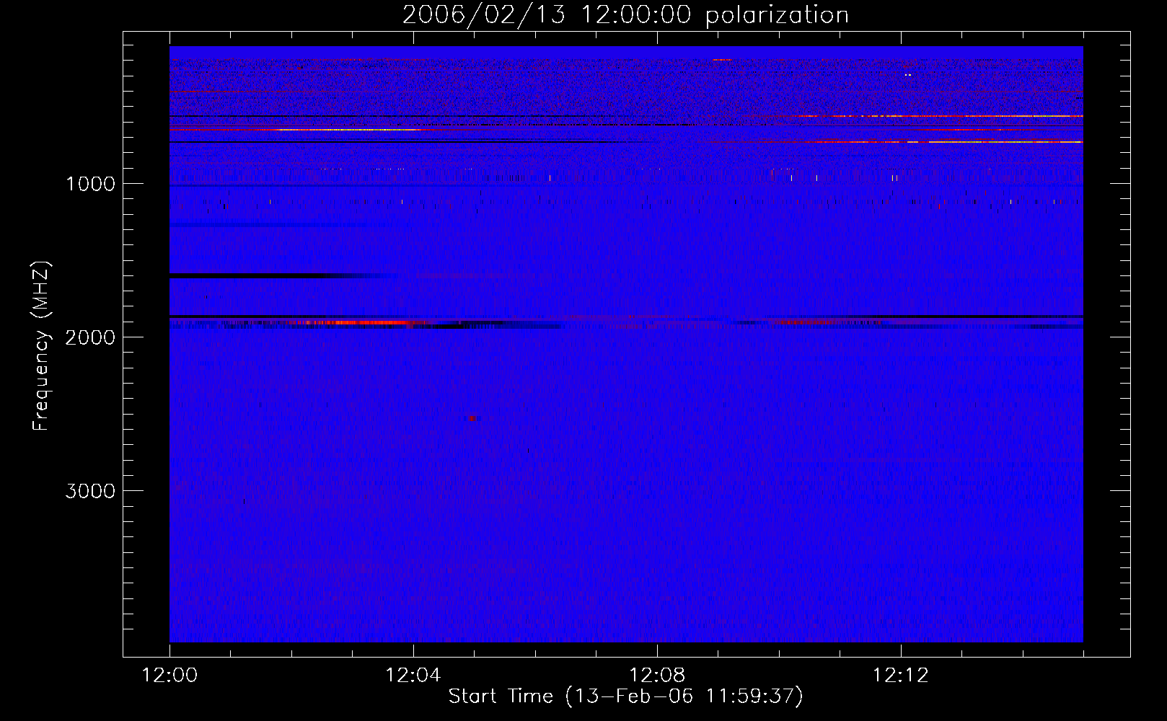Select the 2000 frequency tick label
The image size is (1167, 721).
coord(90,337)
